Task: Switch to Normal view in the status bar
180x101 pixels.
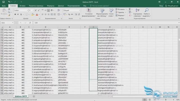Action: click(145, 100)
